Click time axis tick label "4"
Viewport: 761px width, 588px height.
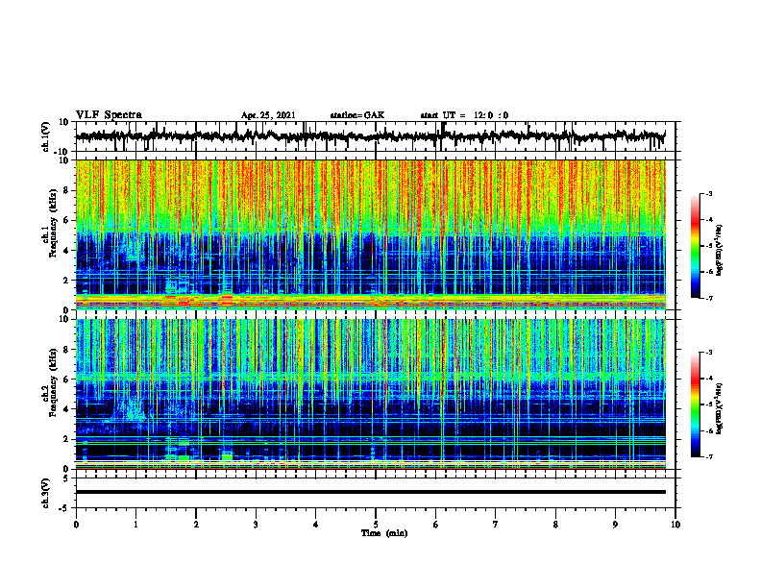315,525
